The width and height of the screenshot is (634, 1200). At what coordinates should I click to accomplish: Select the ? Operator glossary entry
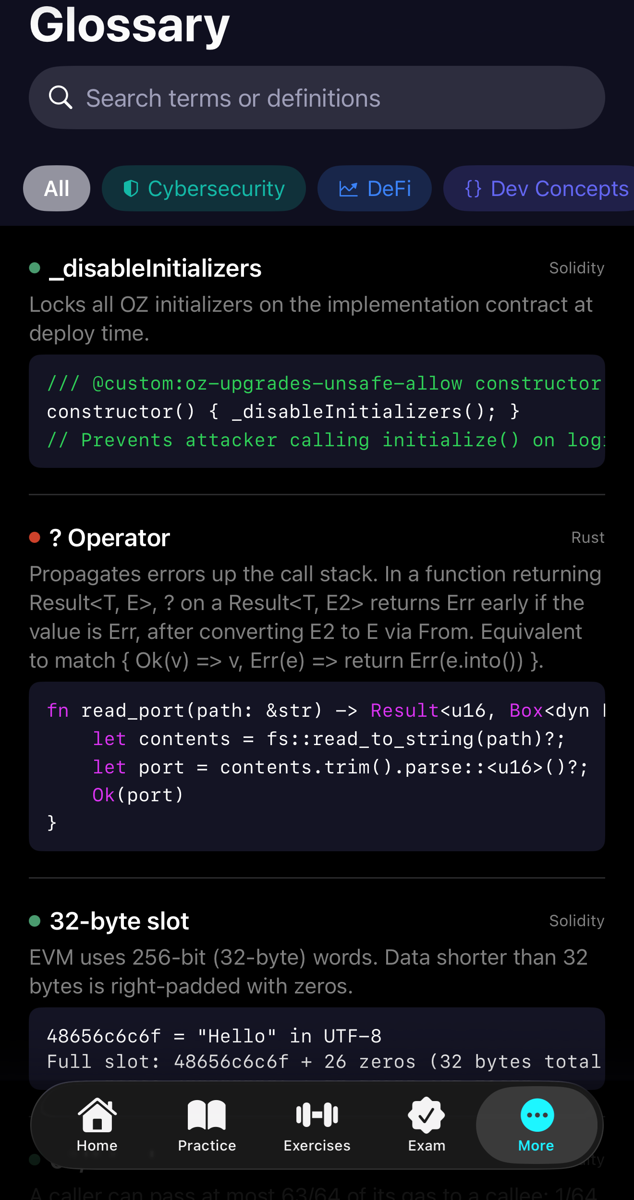tap(109, 538)
